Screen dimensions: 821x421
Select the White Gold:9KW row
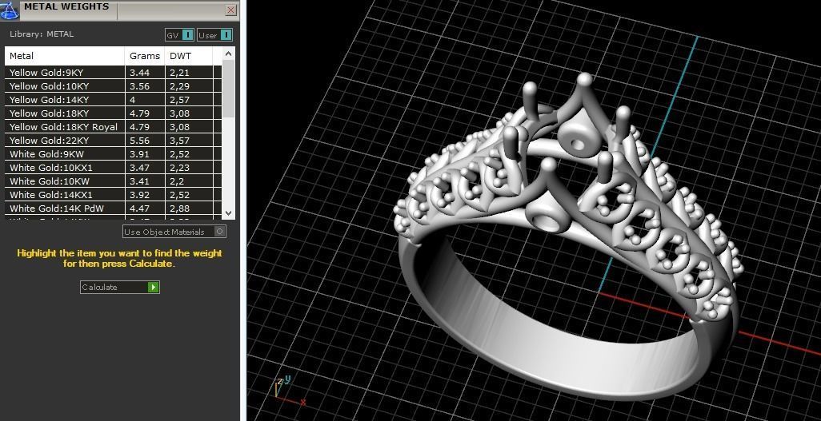click(x=113, y=153)
